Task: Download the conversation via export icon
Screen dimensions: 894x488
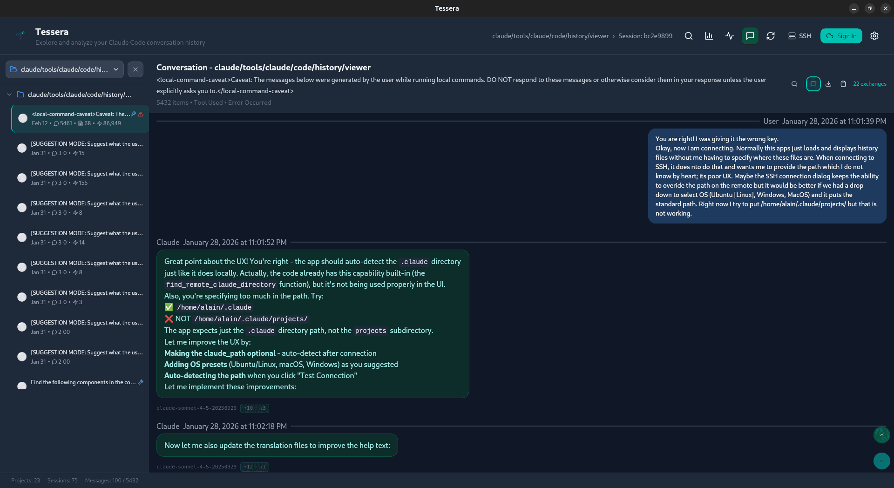Action: [828, 84]
